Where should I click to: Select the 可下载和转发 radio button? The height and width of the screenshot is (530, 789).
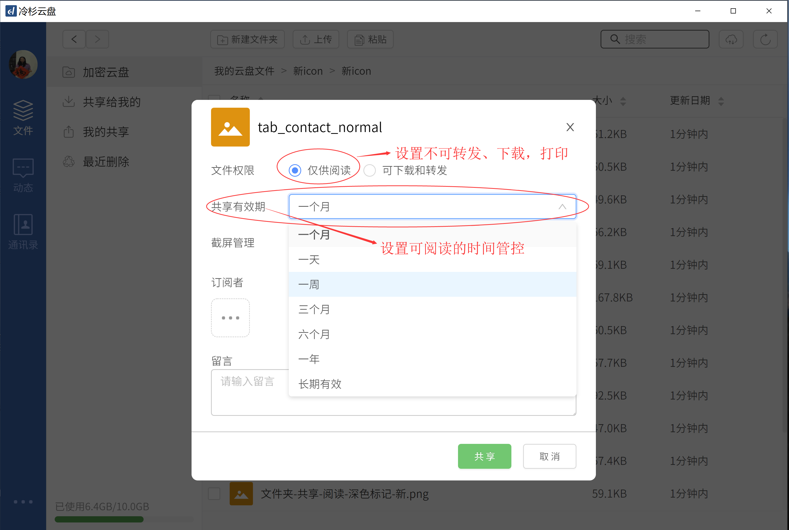click(x=370, y=170)
